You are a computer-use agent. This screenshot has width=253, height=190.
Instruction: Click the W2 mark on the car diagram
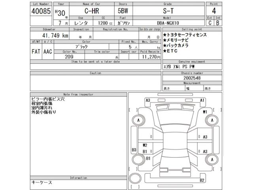145,145
